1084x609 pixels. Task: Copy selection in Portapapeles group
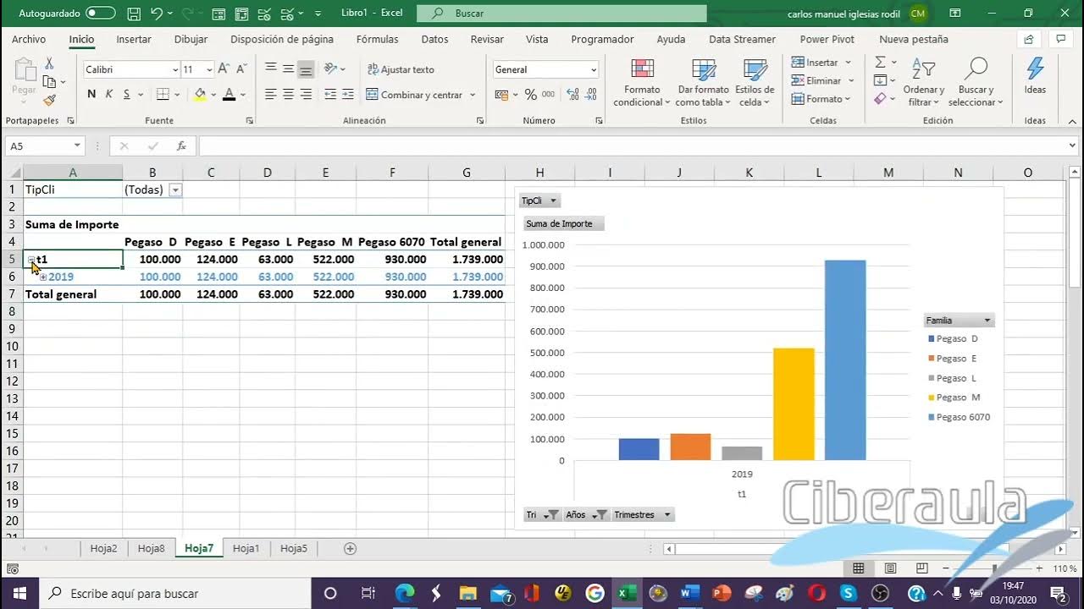49,81
